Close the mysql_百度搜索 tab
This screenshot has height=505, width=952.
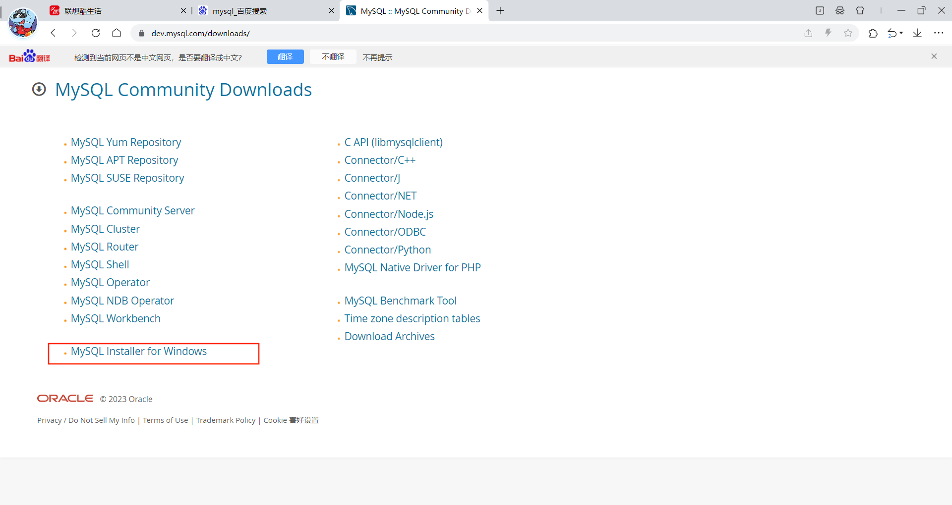point(332,10)
